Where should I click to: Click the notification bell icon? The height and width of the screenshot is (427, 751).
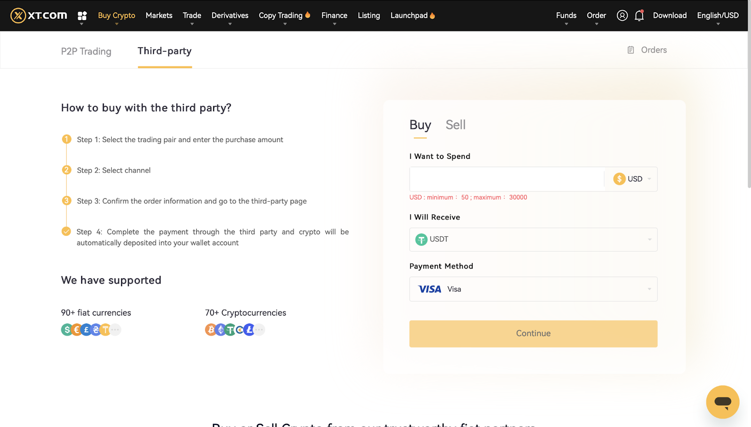pyautogui.click(x=639, y=15)
